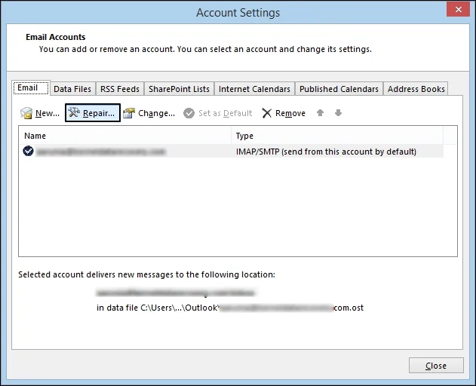Open the RSS Feeds tab
The image size is (476, 386).
coord(120,89)
